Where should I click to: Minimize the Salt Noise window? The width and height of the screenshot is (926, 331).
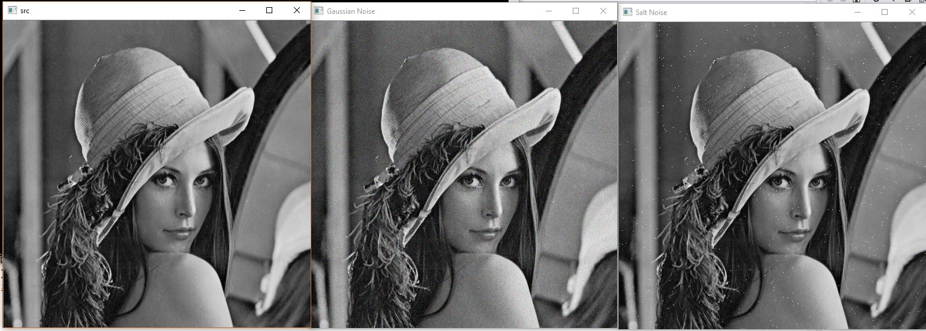857,12
